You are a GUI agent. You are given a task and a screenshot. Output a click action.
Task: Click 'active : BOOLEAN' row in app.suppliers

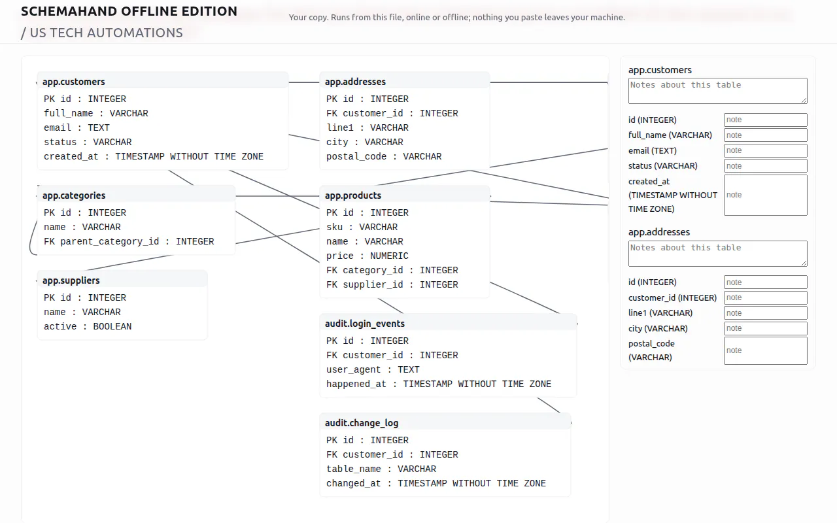click(x=88, y=326)
